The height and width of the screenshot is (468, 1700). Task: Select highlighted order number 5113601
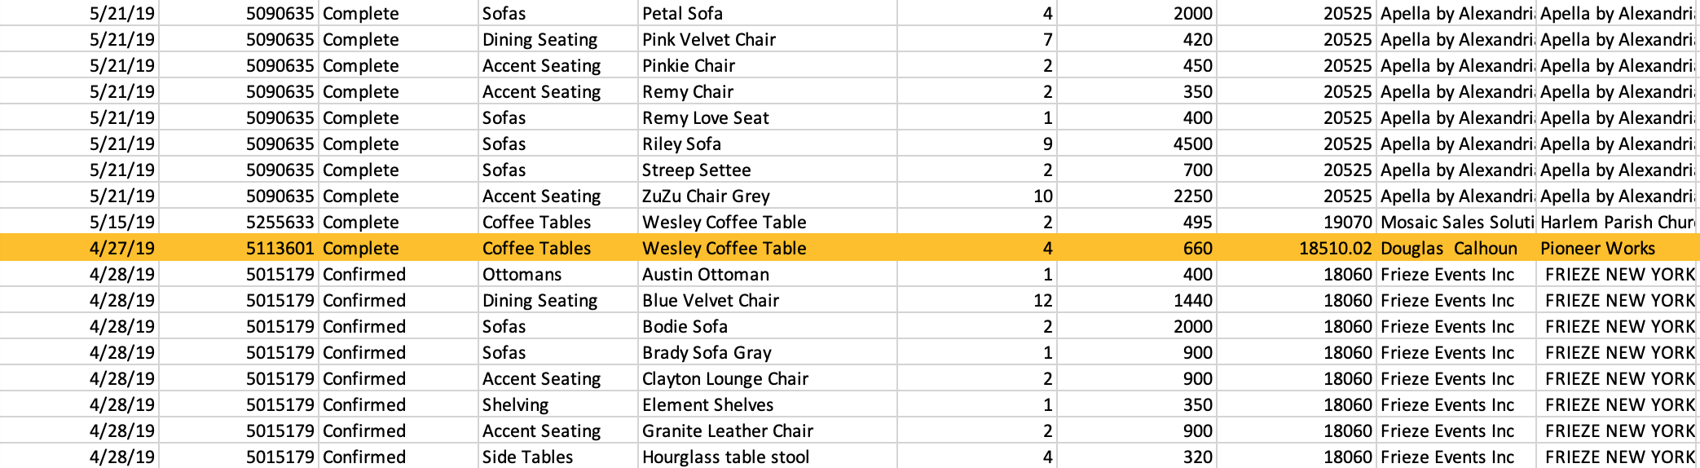(280, 248)
